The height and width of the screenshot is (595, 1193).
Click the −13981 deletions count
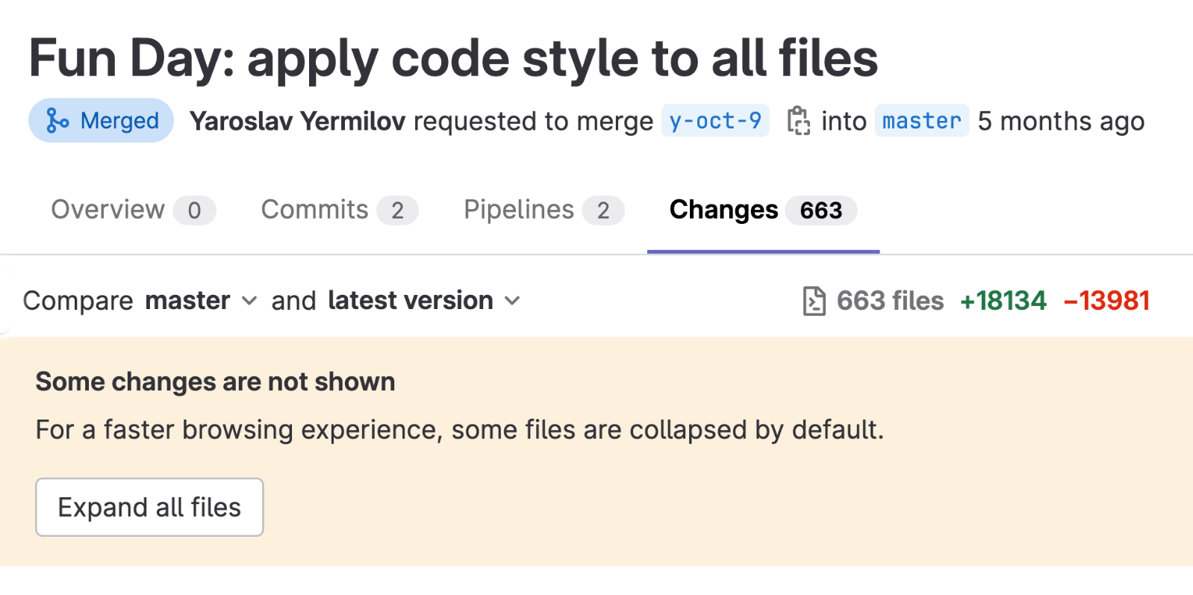(1106, 301)
